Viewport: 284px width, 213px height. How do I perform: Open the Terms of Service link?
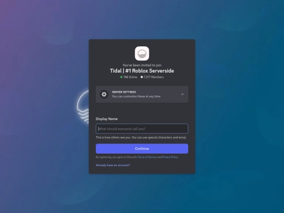tap(147, 157)
